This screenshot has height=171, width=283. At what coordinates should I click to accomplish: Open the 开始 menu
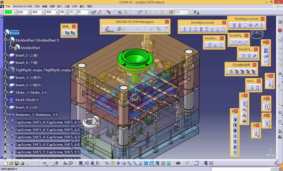click(x=8, y=6)
